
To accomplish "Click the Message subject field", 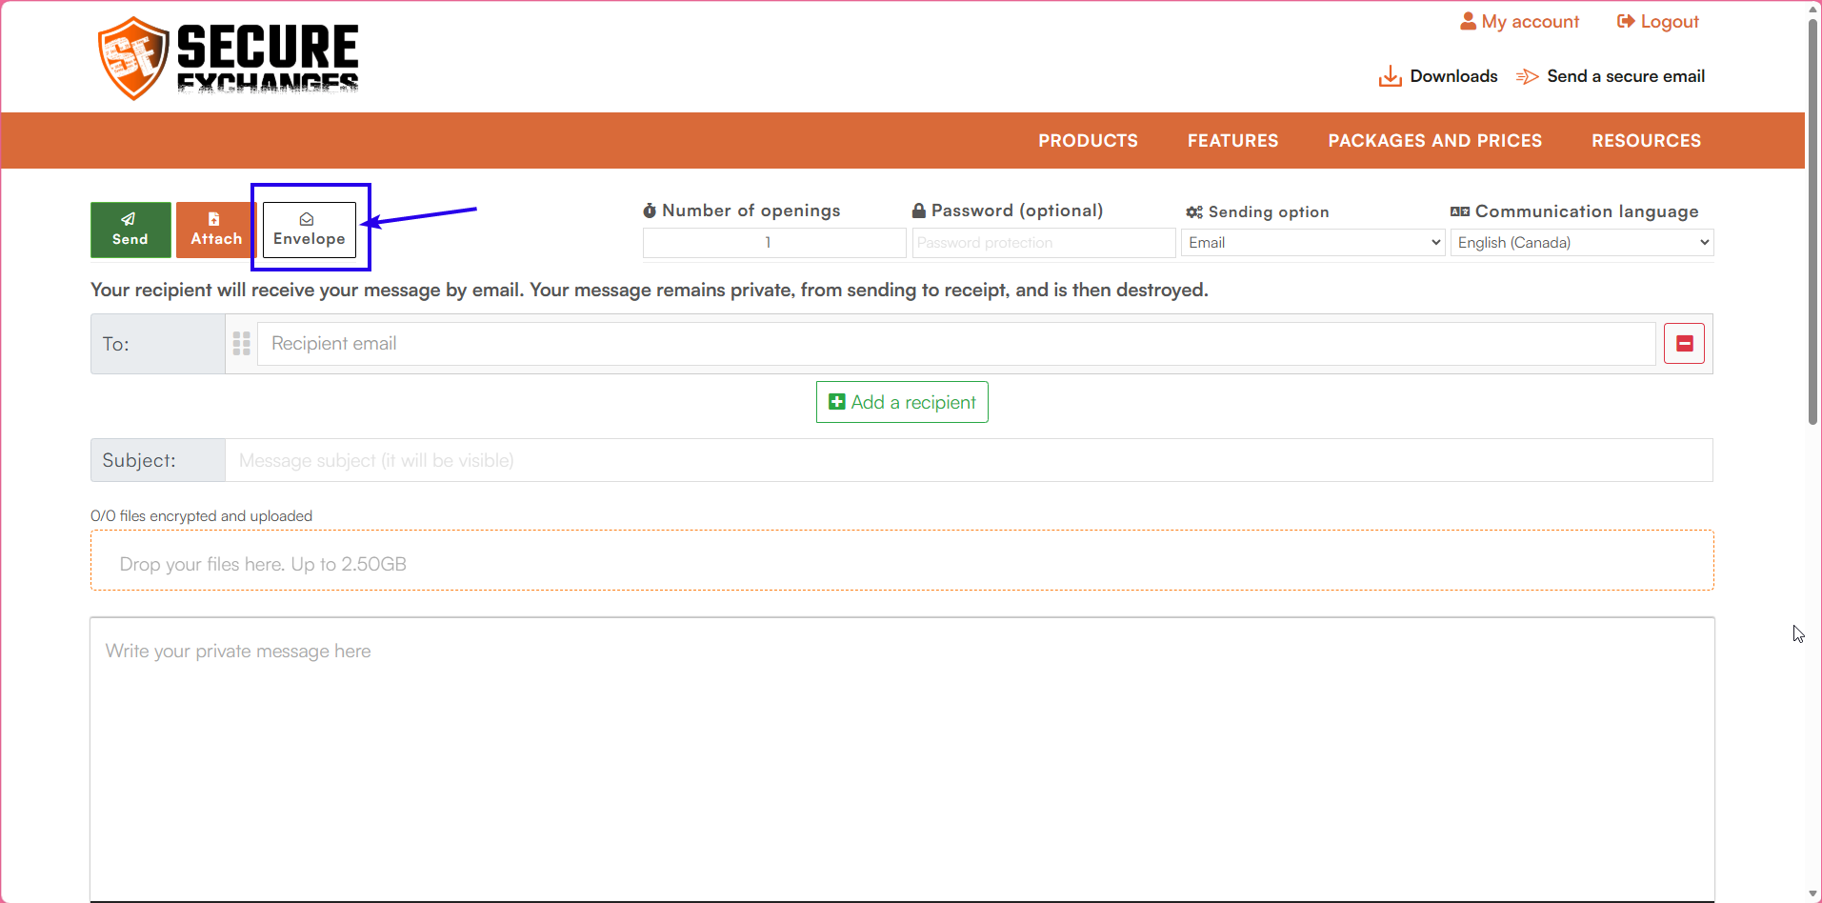I will point(969,460).
